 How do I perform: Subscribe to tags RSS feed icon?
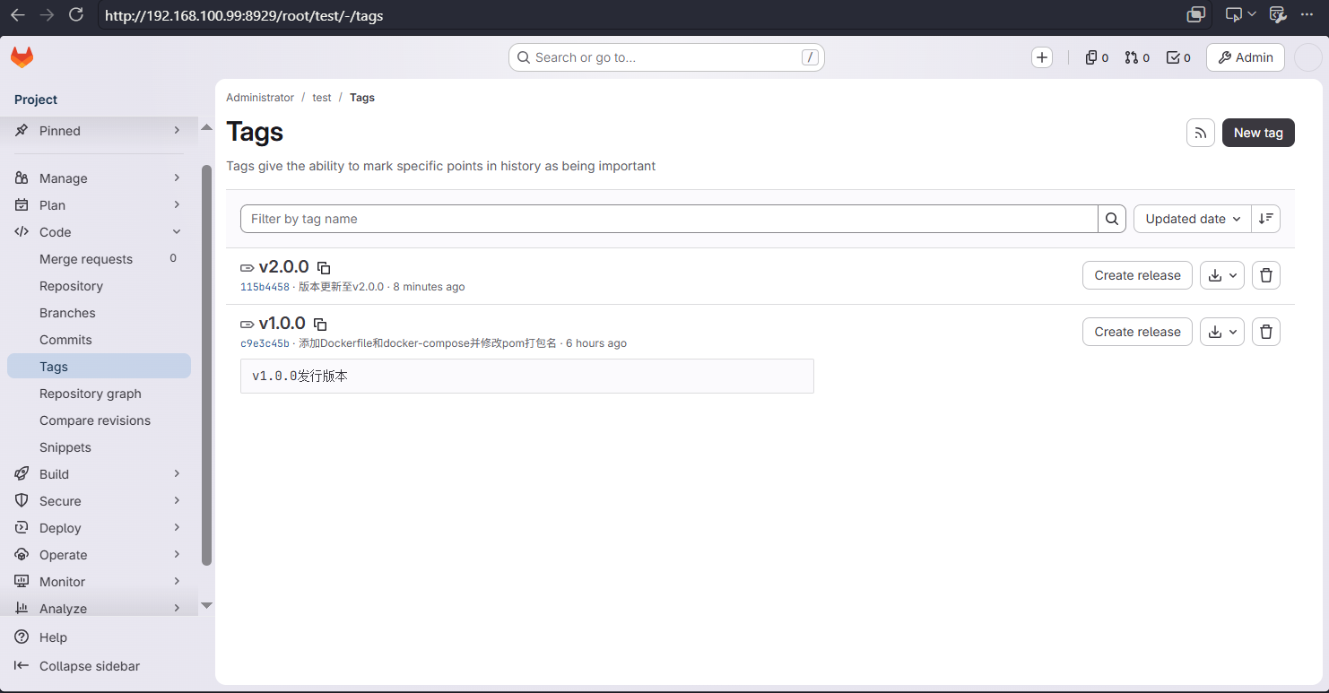(1201, 133)
